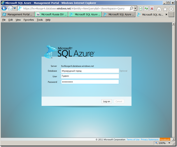Open the Edit menu
The image size is (177, 147).
[x=10, y=20]
